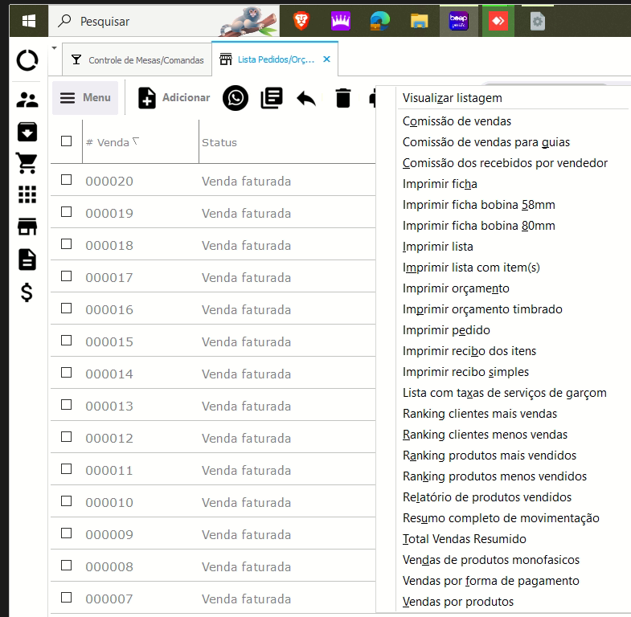Screen dimensions: 631x617
Task: Open the store icon in sidebar
Action: click(x=27, y=227)
